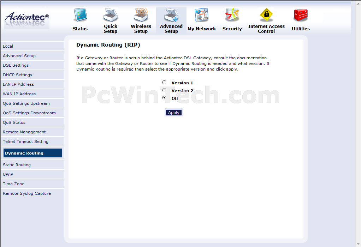
Task: Click the Actiontec logo
Action: click(x=27, y=20)
